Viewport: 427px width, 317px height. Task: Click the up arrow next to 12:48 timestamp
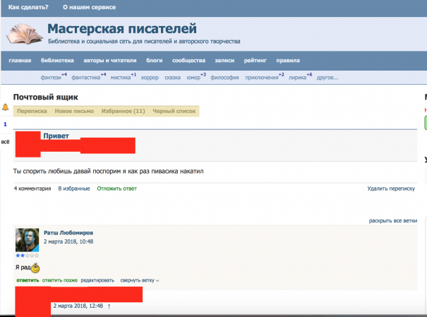tap(109, 306)
